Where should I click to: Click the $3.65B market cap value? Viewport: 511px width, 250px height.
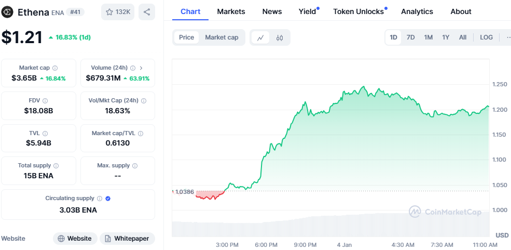point(24,78)
